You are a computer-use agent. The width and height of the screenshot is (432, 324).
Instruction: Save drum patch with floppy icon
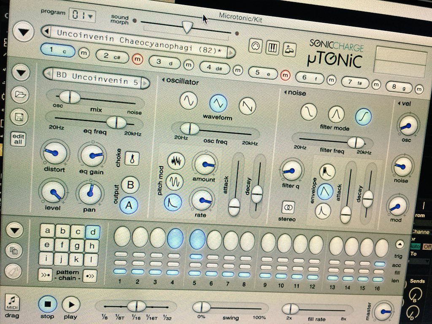19,117
